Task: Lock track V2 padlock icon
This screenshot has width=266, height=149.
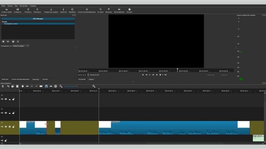Action: pyautogui.click(x=13, y=113)
